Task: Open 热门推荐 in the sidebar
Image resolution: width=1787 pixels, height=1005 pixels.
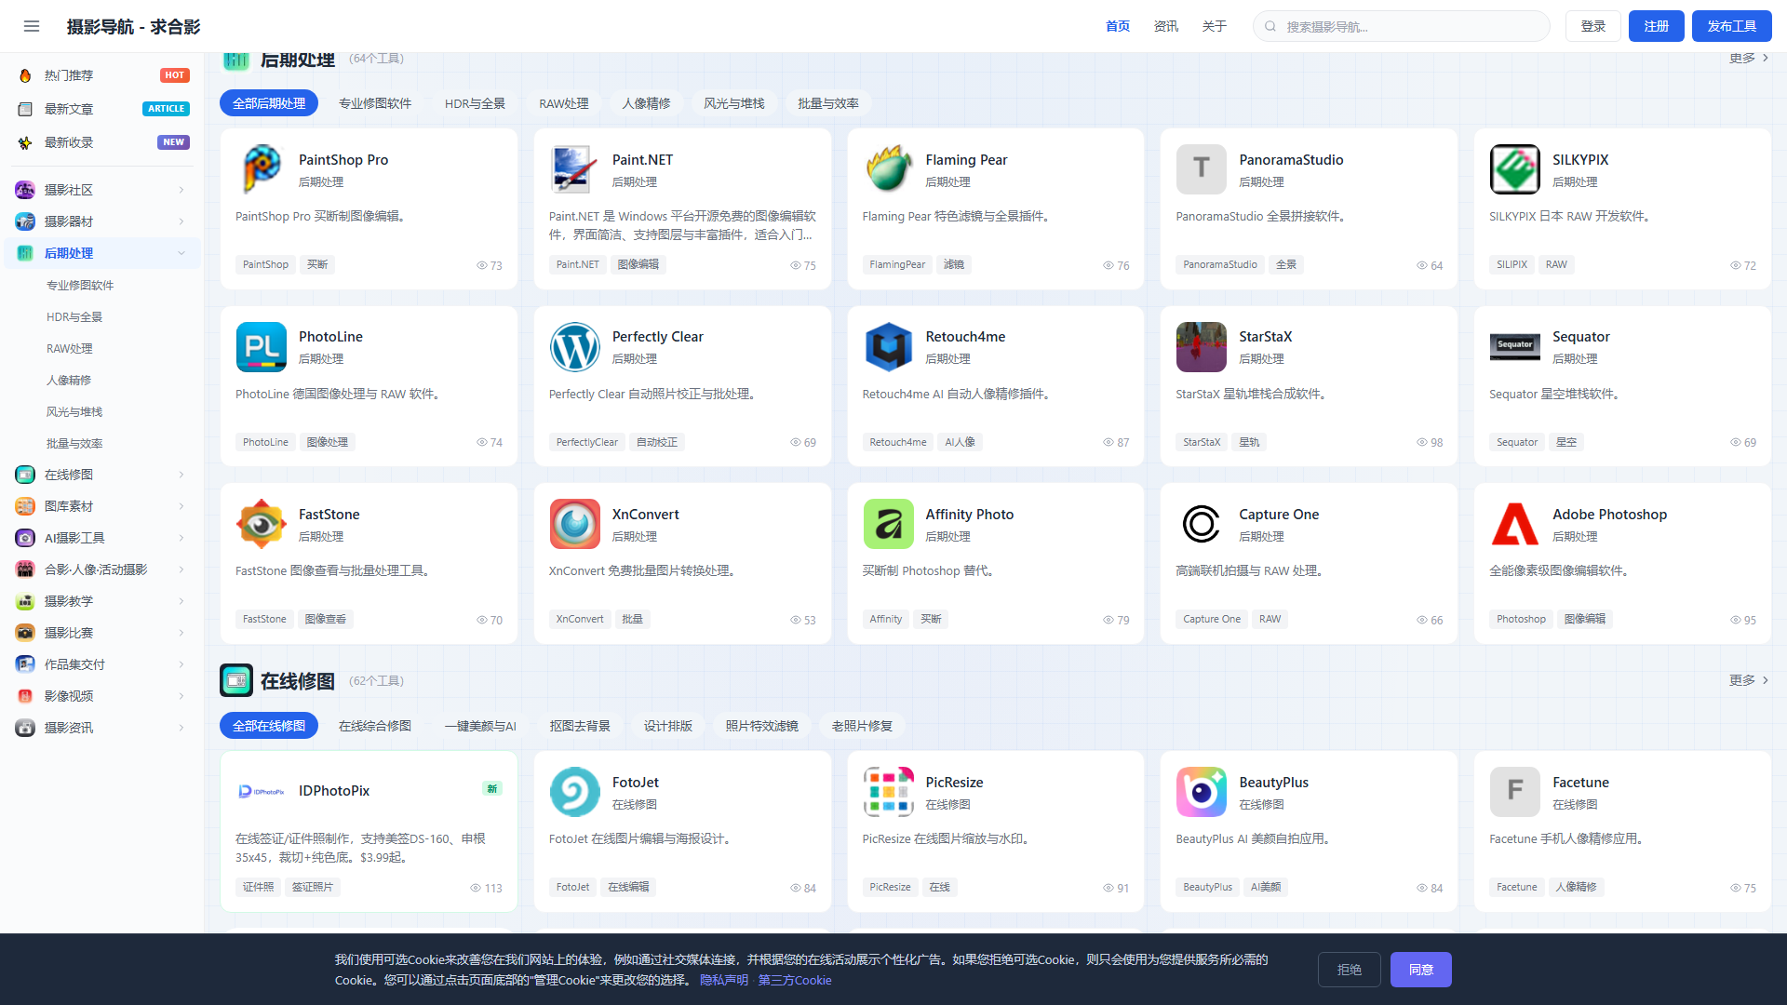Action: click(102, 75)
